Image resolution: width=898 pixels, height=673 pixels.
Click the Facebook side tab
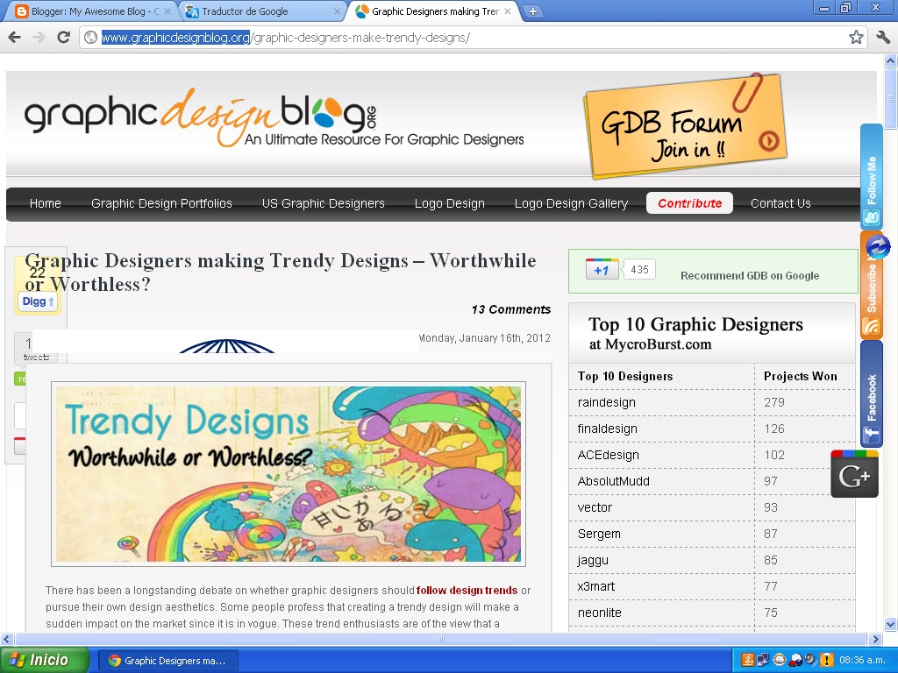tap(872, 393)
